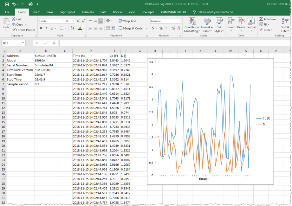The height and width of the screenshot is (206, 292).
Task: Click the AutoSum button
Action: click(267, 19)
